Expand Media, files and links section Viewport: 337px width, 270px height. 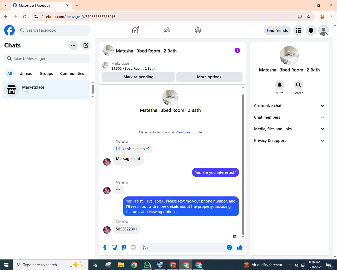(289, 129)
